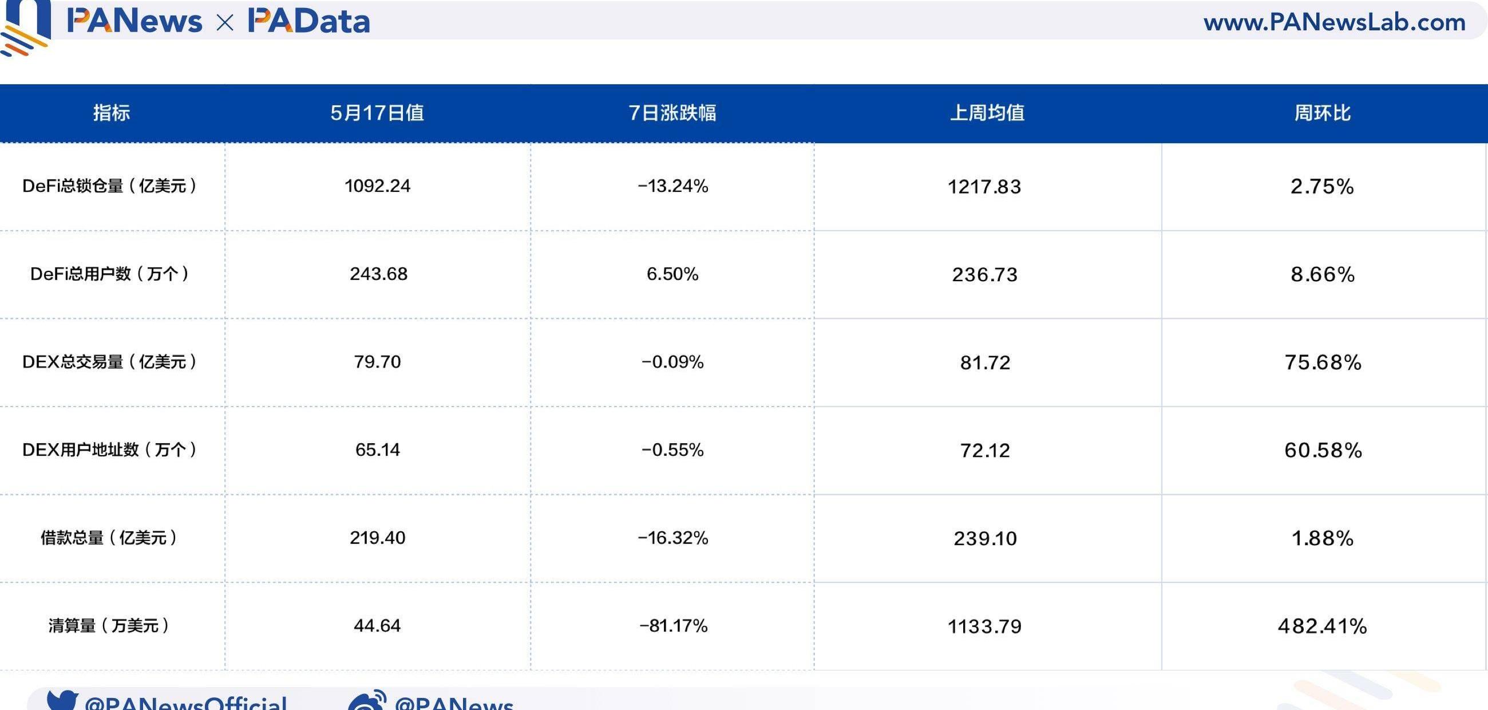Image resolution: width=1488 pixels, height=710 pixels.
Task: Click the 7日涨跌幅 column header
Action: [x=672, y=113]
